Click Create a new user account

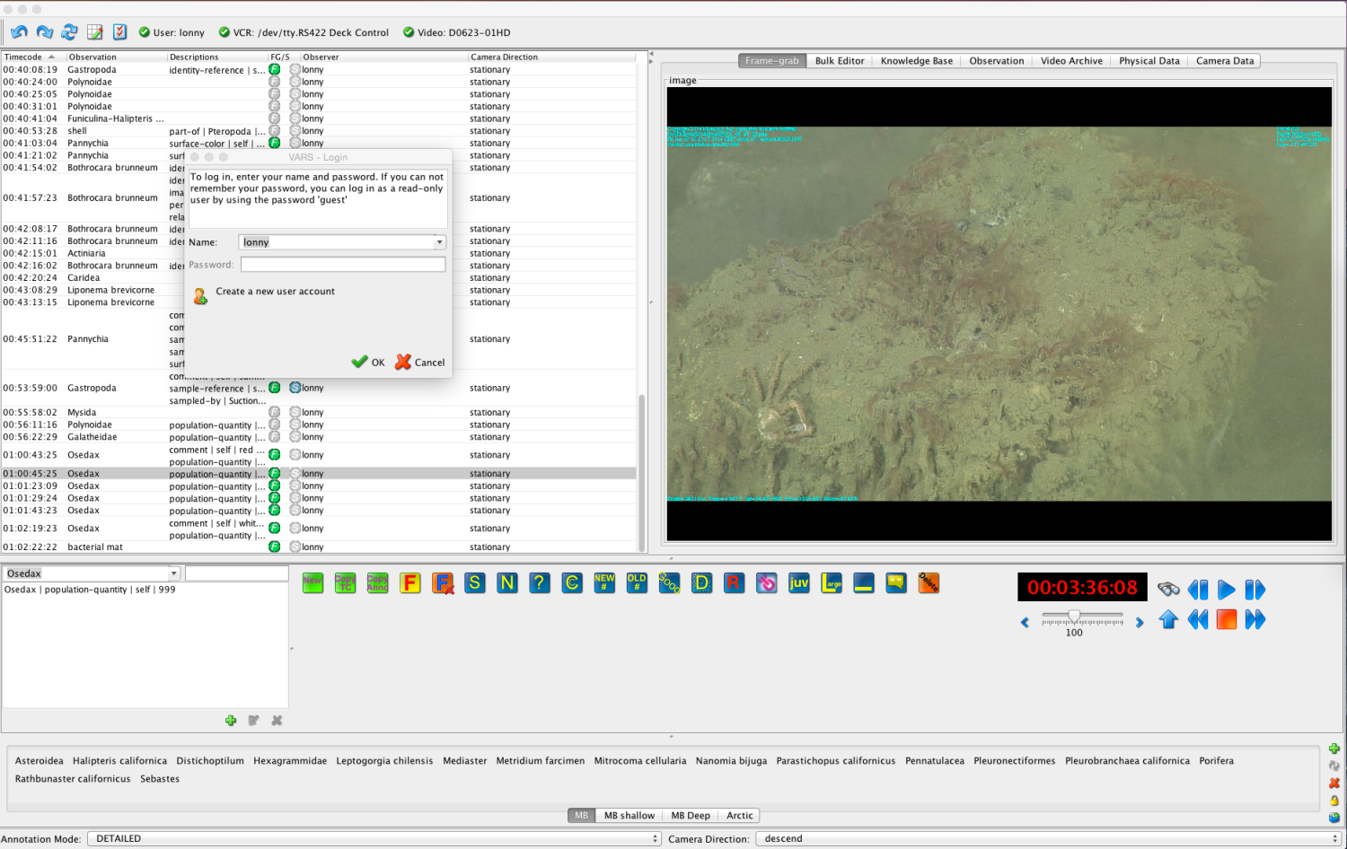click(274, 292)
